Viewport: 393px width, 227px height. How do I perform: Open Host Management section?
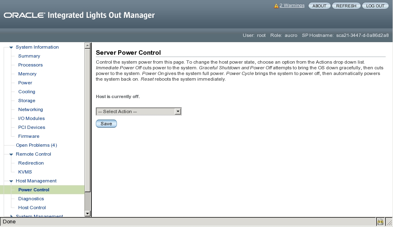tap(36, 181)
